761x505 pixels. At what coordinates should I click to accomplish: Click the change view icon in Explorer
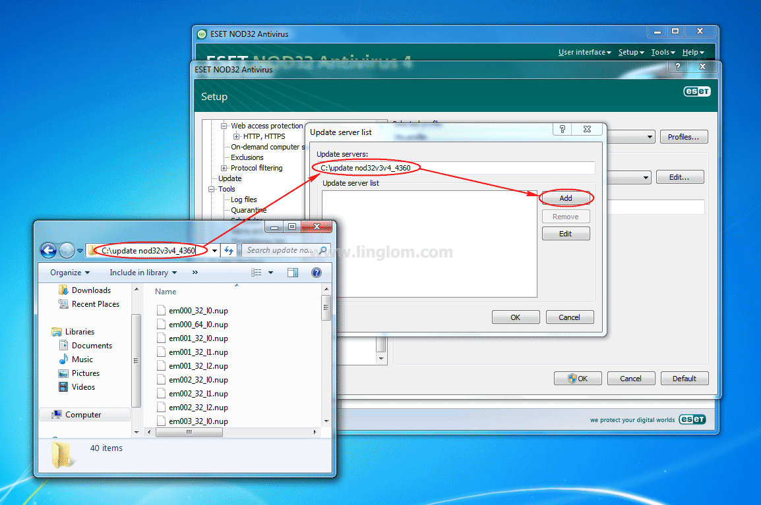(x=257, y=273)
